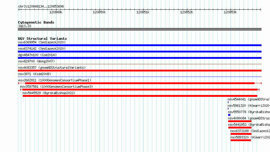Click the 120851k ruler label

click(143, 12)
